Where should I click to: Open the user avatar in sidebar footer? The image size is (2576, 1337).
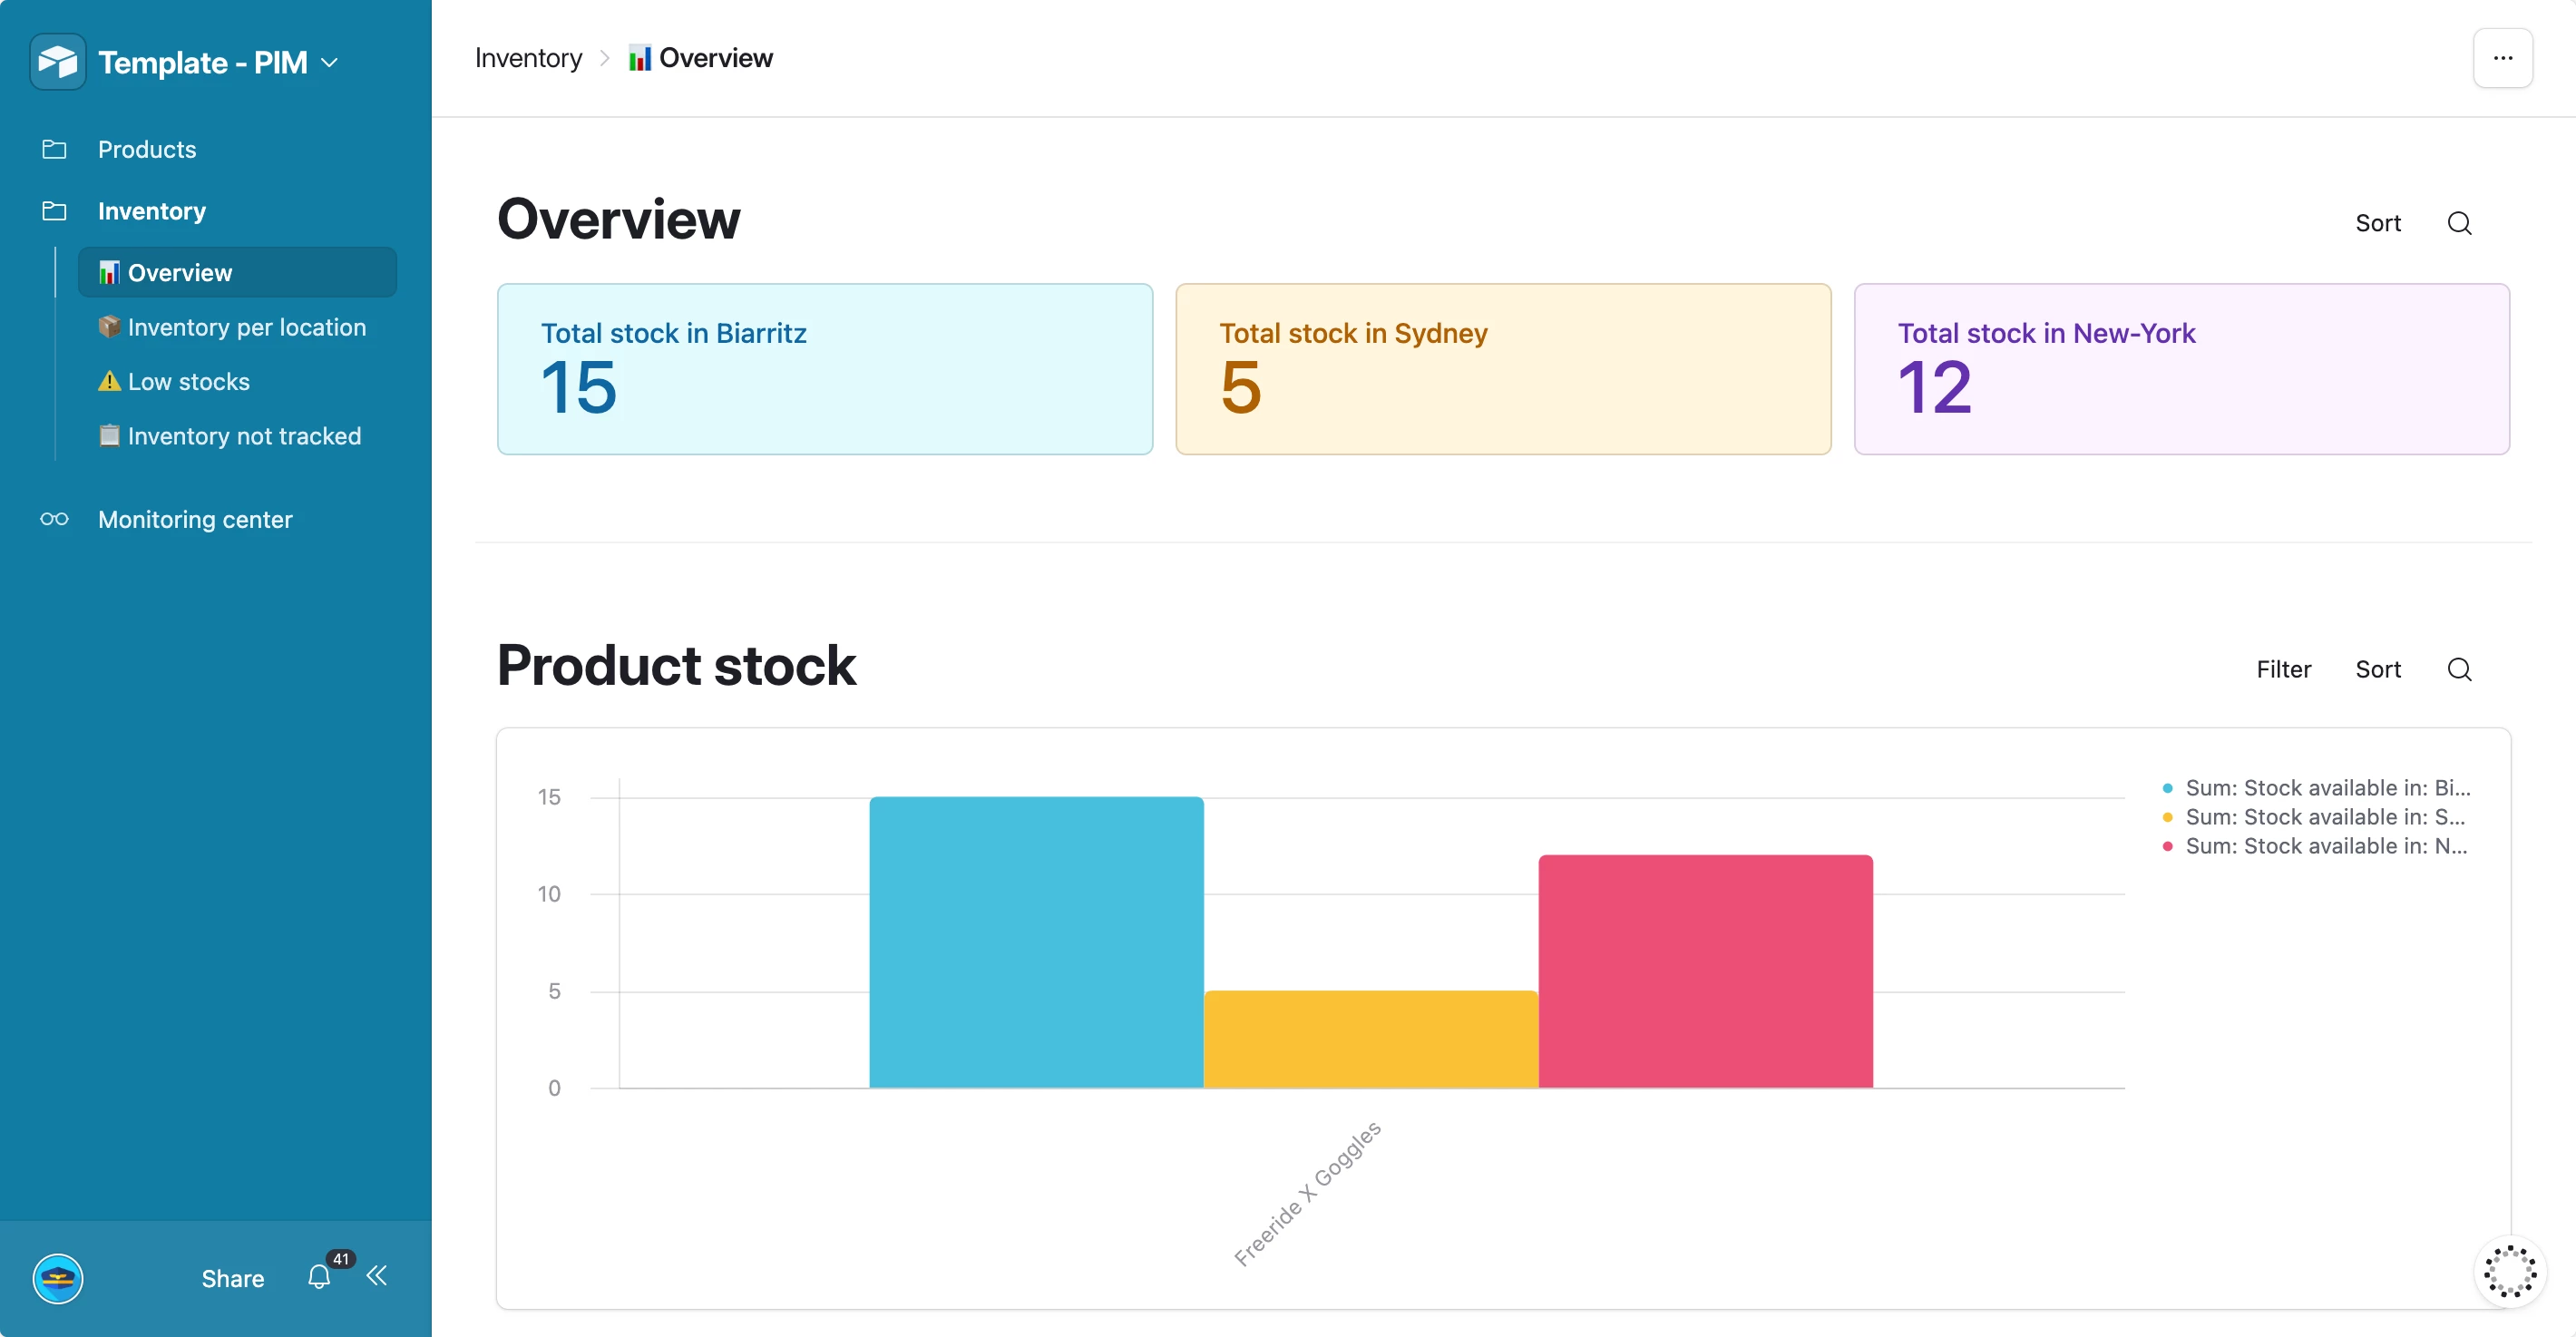click(58, 1278)
